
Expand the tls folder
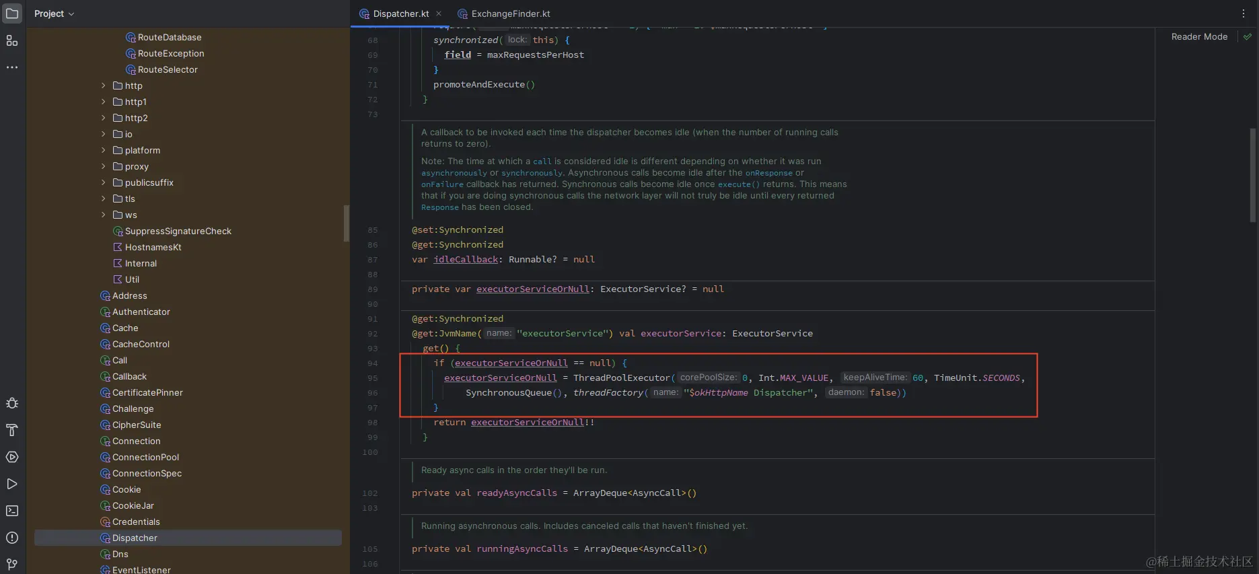point(103,199)
